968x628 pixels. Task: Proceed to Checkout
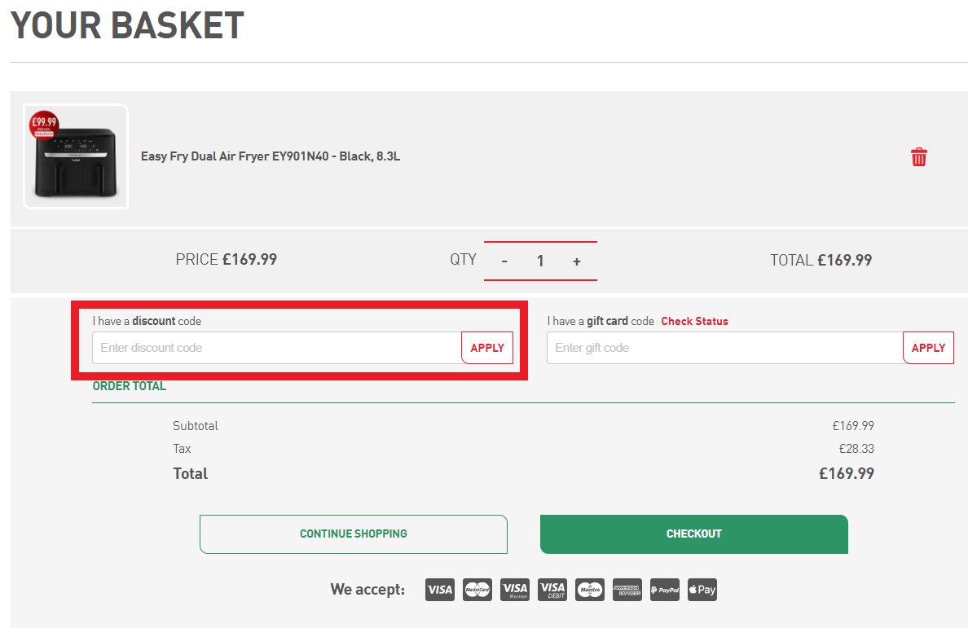694,534
